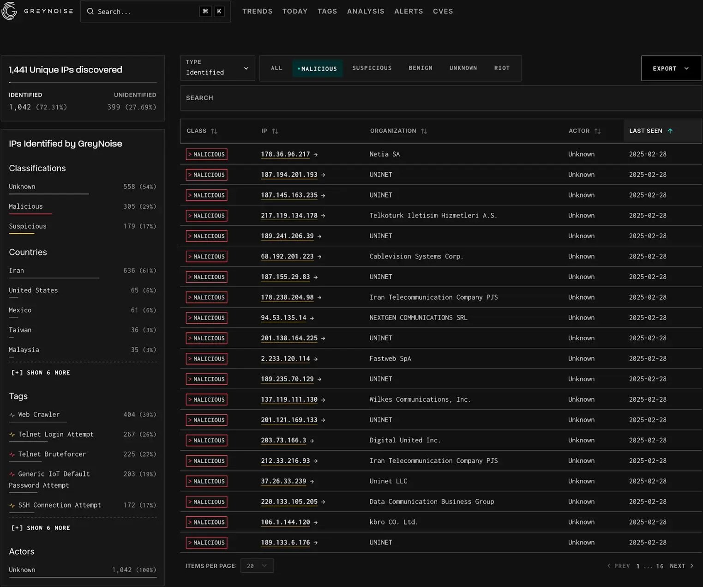Sort by Actor column arrows
Viewport: 703px width, 587px height.
coord(597,131)
